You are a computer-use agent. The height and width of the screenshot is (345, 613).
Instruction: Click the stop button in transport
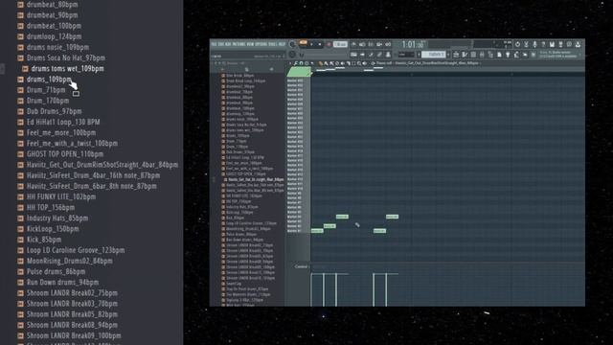pos(320,44)
